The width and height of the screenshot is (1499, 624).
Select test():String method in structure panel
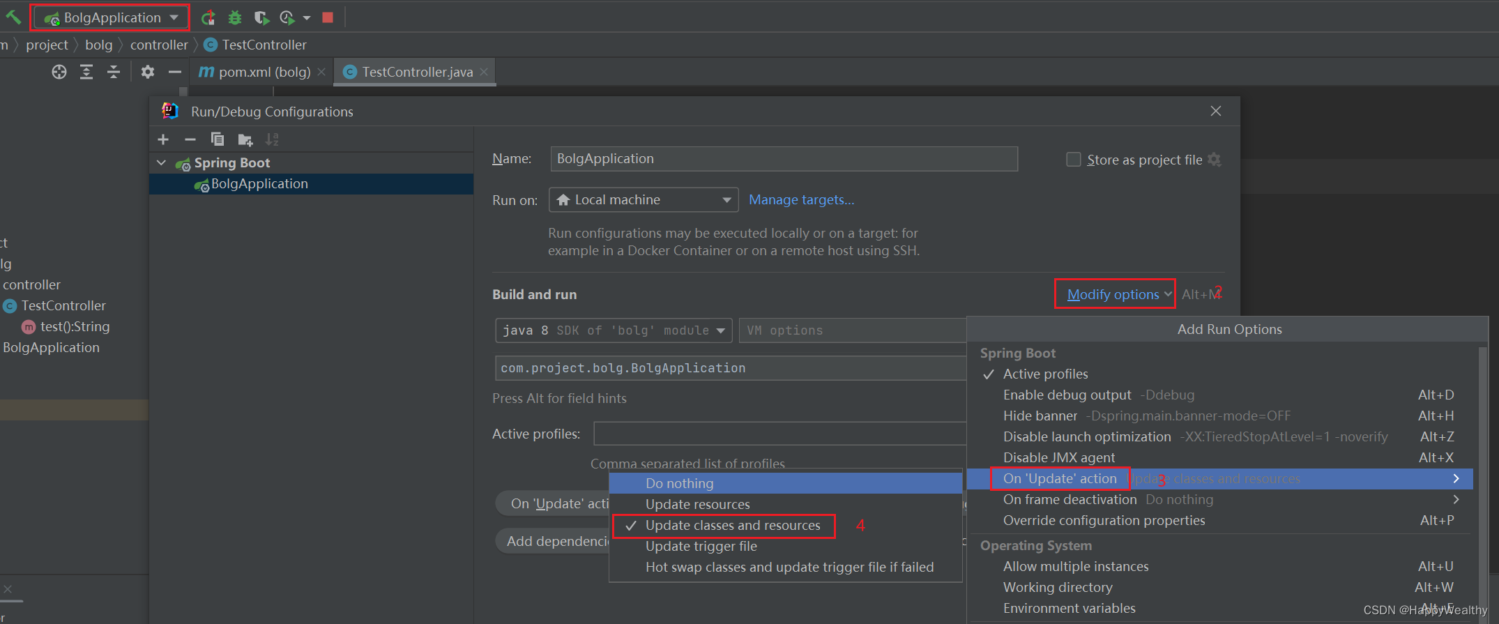click(x=66, y=326)
